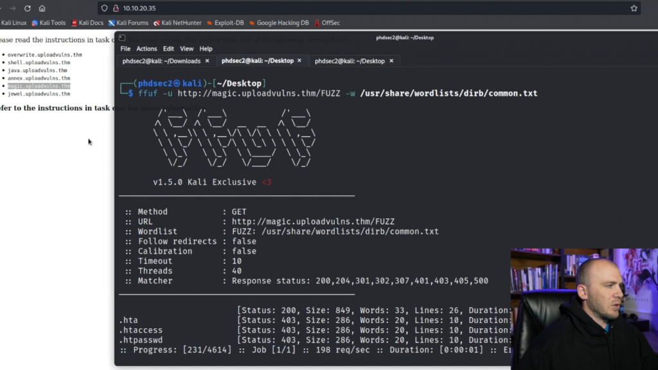Click the webcam video overlay
The height and width of the screenshot is (370, 658).
click(584, 309)
